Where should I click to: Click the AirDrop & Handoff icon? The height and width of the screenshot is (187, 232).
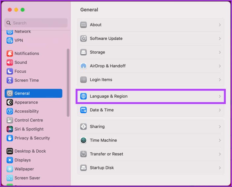pos(83,66)
